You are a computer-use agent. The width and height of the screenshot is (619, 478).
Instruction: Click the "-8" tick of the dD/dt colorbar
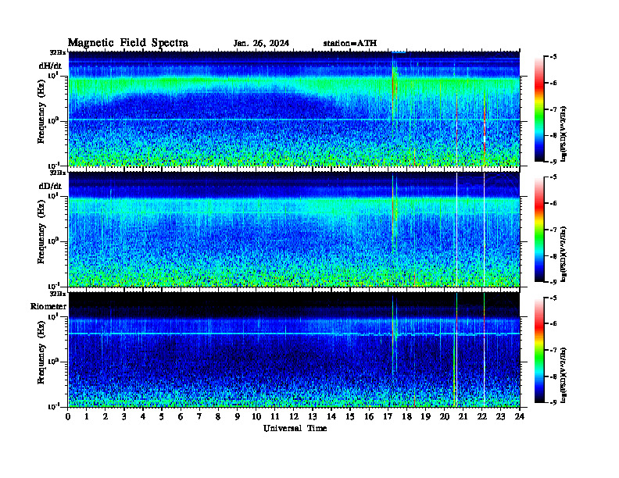click(553, 256)
